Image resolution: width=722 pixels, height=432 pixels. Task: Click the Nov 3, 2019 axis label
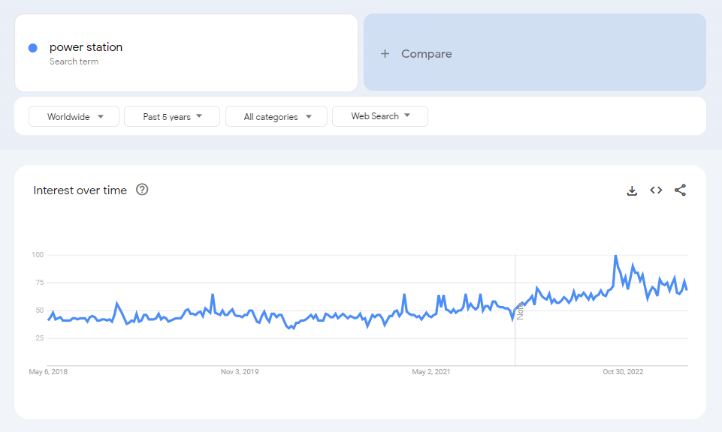[240, 371]
